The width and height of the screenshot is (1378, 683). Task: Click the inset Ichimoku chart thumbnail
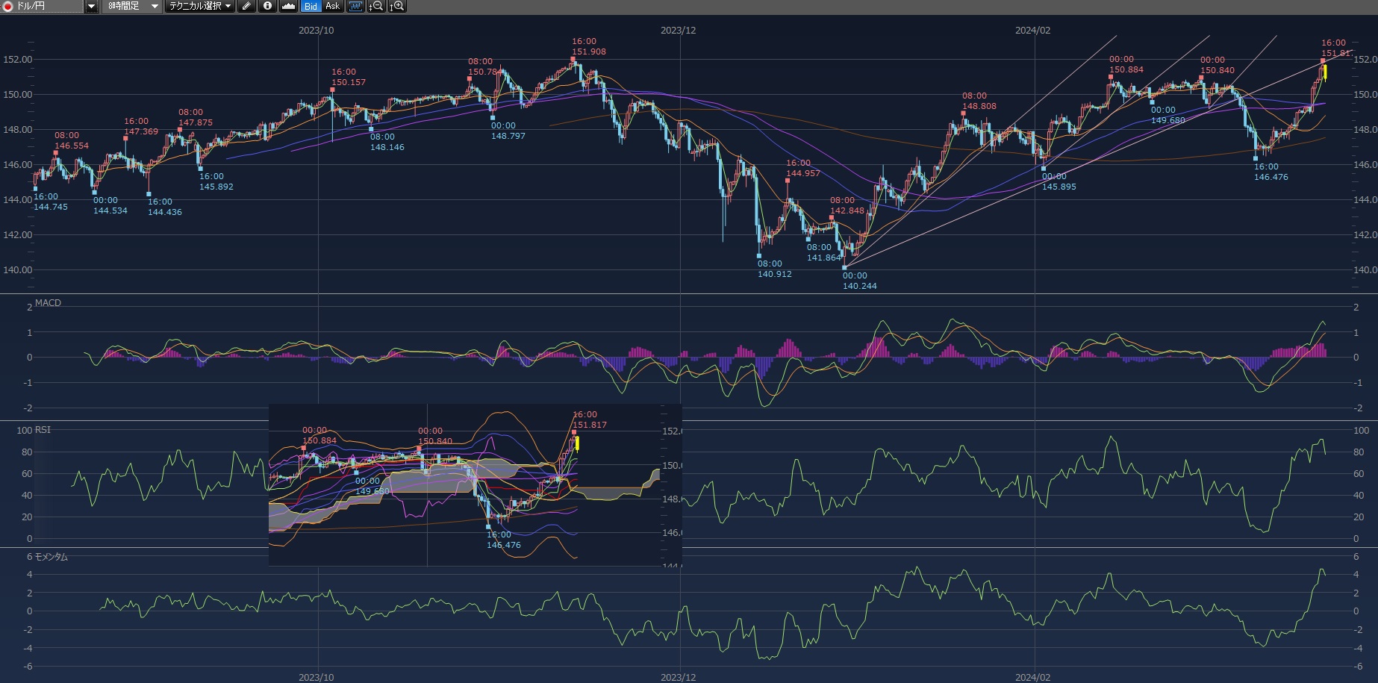pos(475,484)
